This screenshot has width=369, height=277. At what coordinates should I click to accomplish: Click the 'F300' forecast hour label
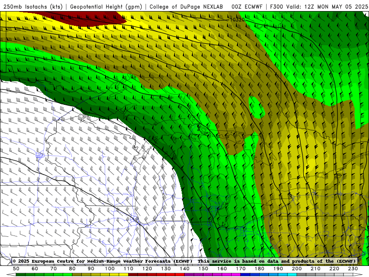click(x=276, y=7)
